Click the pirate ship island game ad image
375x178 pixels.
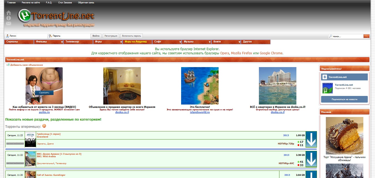(200, 86)
